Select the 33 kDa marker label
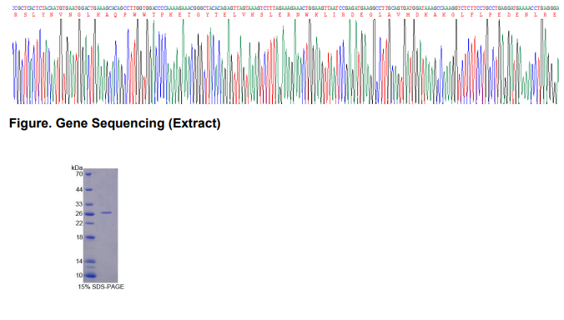The image size is (564, 320). tap(79, 204)
